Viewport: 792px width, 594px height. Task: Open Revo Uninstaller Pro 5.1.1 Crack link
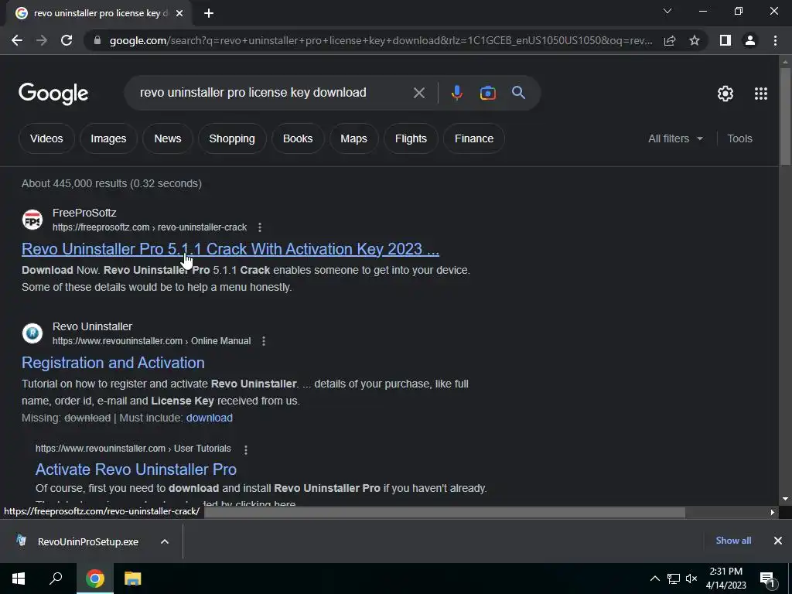point(230,249)
